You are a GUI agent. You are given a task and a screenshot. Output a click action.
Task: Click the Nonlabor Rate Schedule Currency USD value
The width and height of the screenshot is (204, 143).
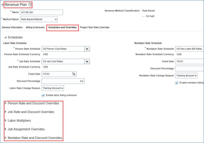coord(179,54)
